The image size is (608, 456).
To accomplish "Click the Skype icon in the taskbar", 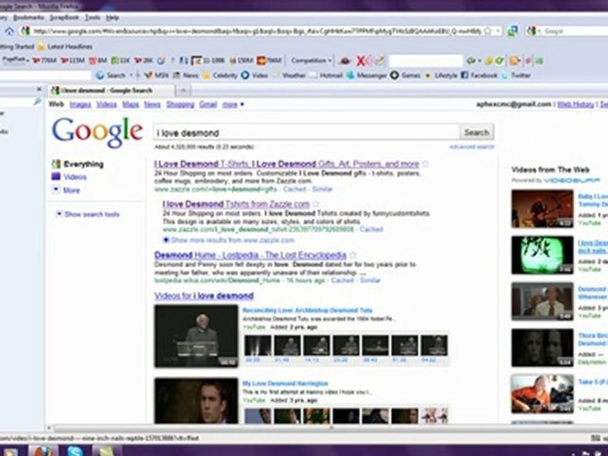I will click(x=73, y=451).
